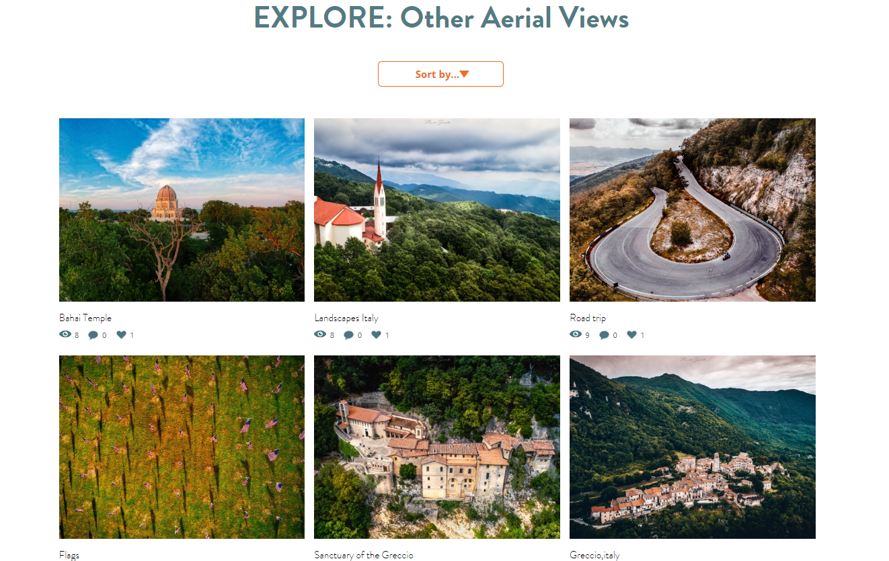This screenshot has height=561, width=889.
Task: Click the eye icon under Road trip
Action: (576, 334)
